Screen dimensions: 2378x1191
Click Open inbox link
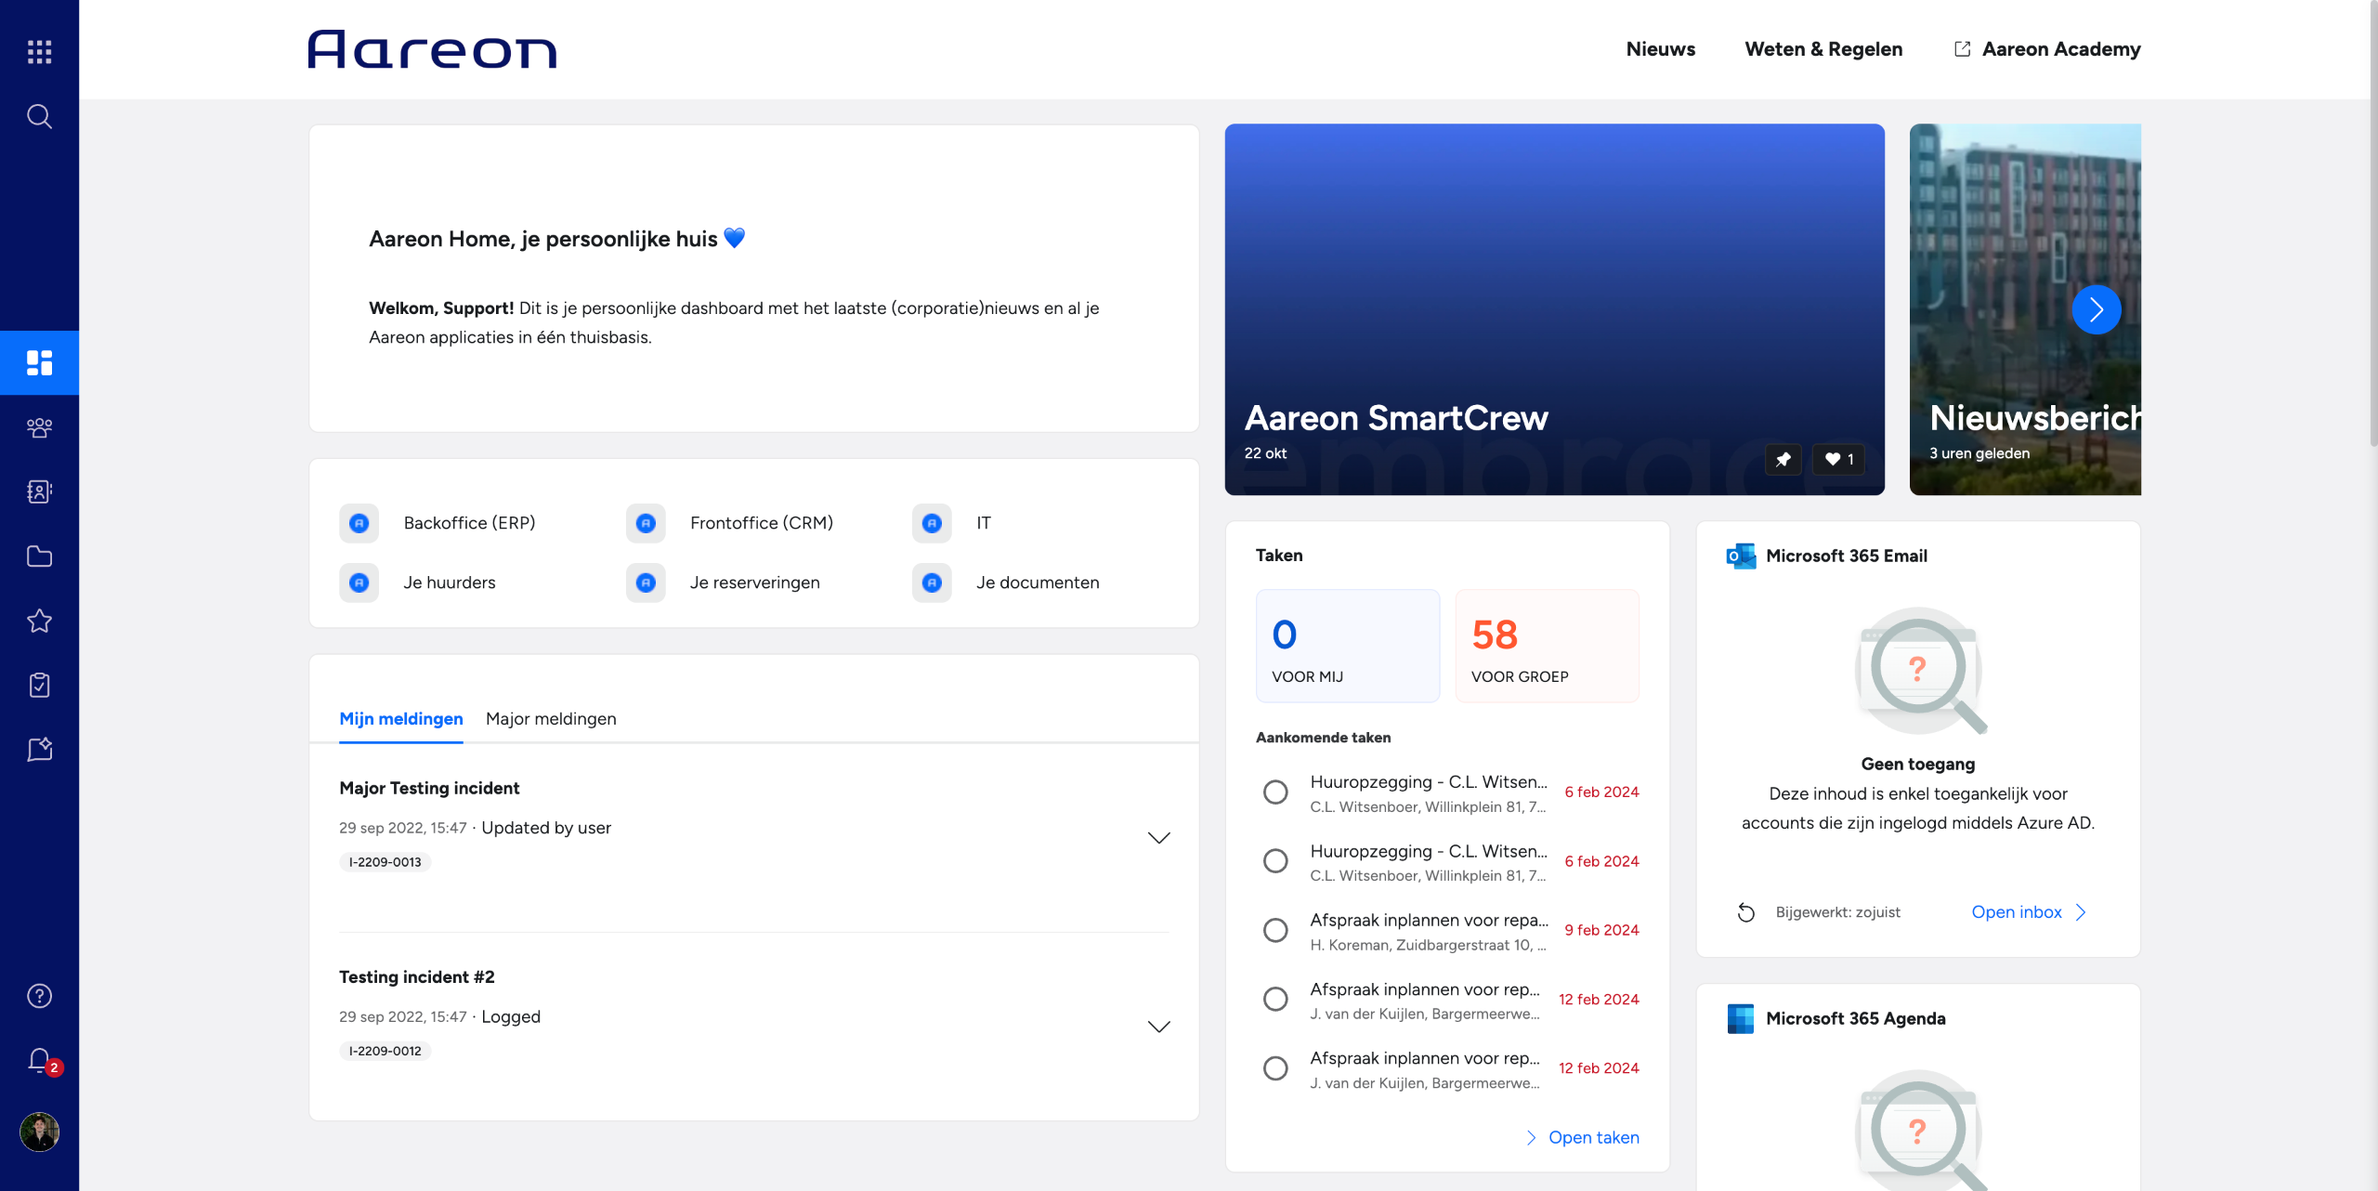pyautogui.click(x=2029, y=912)
